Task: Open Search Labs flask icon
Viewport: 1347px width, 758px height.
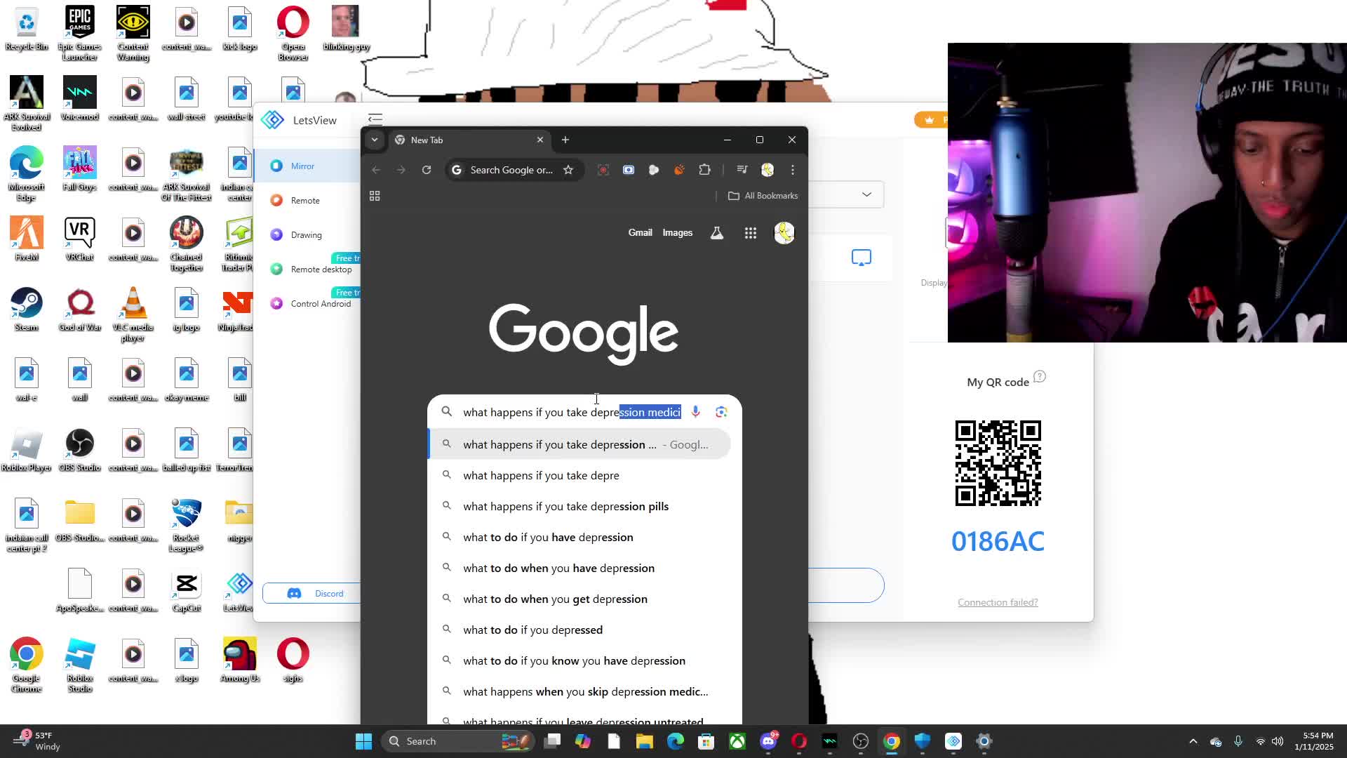Action: point(716,233)
